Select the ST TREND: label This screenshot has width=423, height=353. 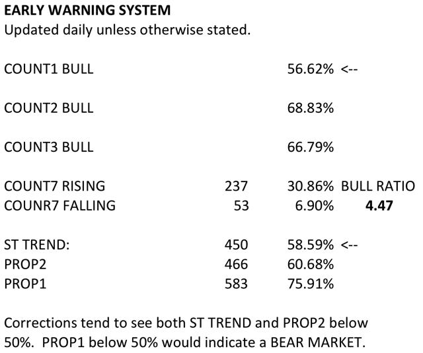[x=37, y=245]
